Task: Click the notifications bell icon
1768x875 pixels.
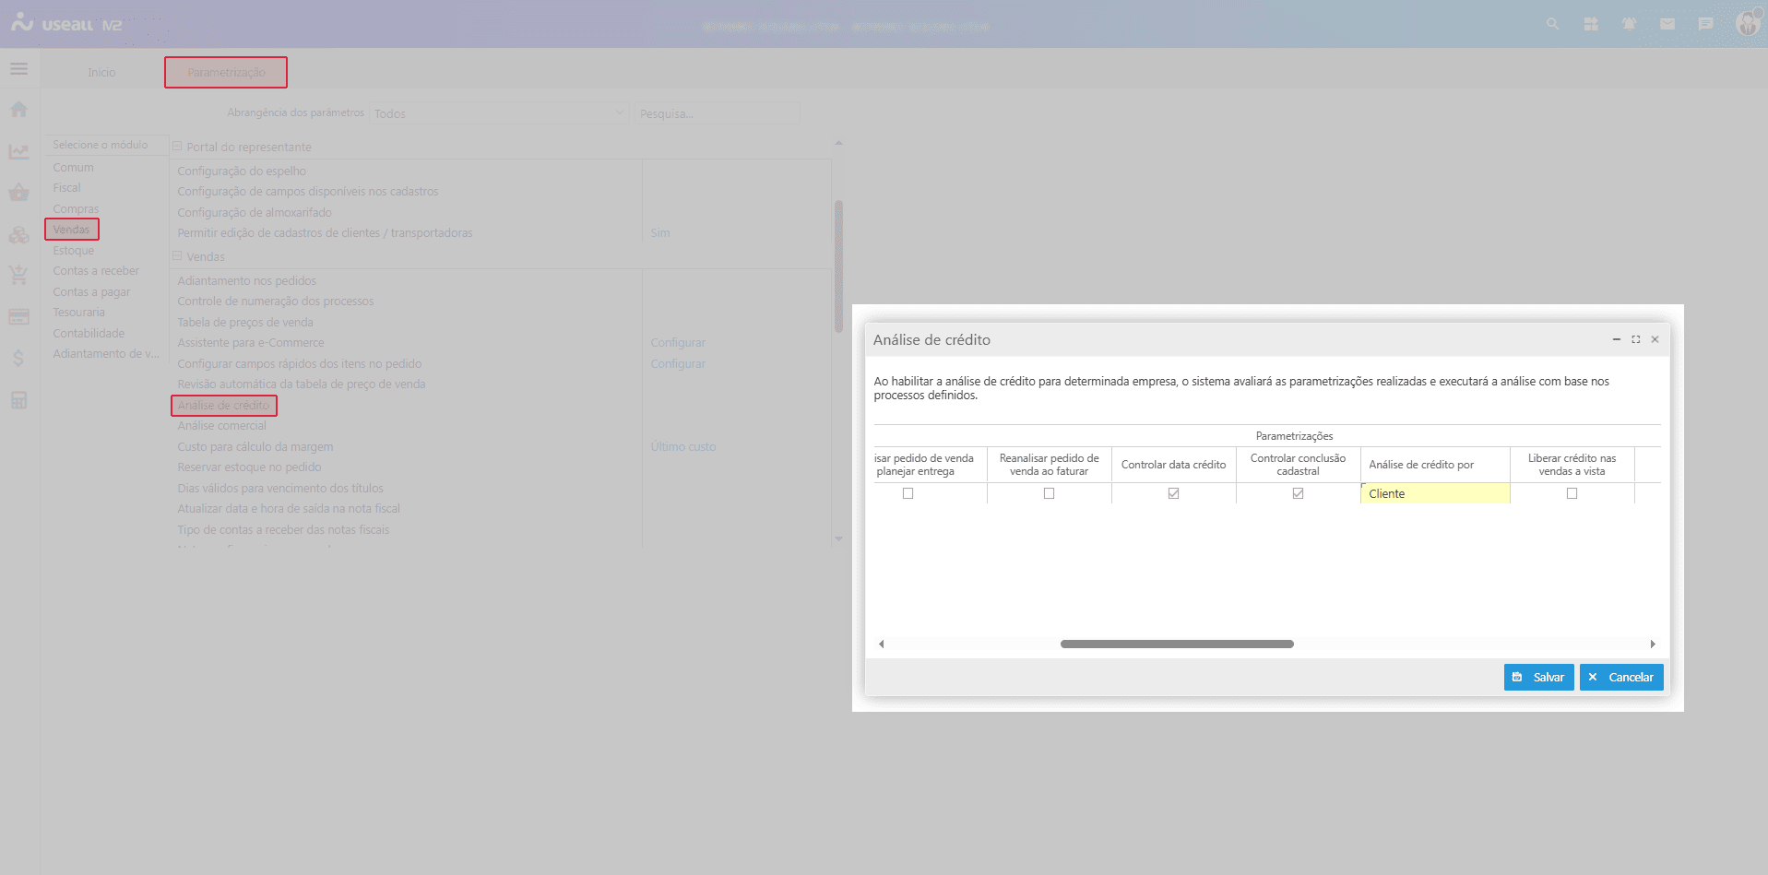Action: tap(1629, 24)
